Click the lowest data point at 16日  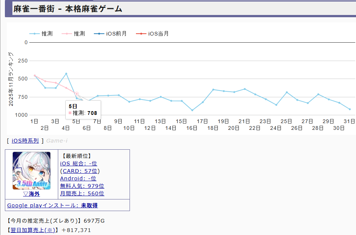coord(192,110)
